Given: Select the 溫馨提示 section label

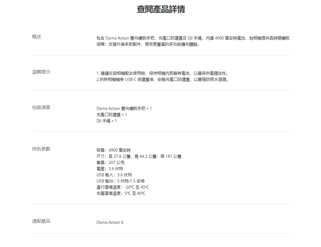Looking at the screenshot, I should [41, 72].
